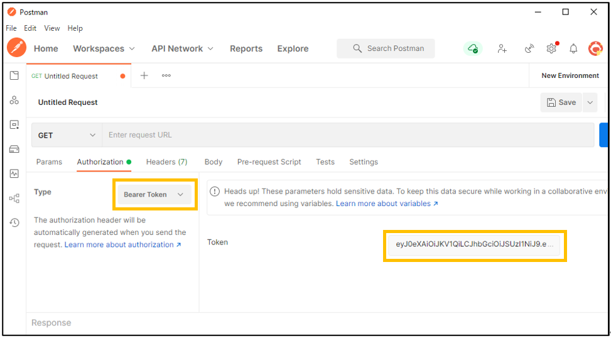611x338 pixels.
Task: Open the Save options dropdown arrow
Action: pyautogui.click(x=590, y=102)
